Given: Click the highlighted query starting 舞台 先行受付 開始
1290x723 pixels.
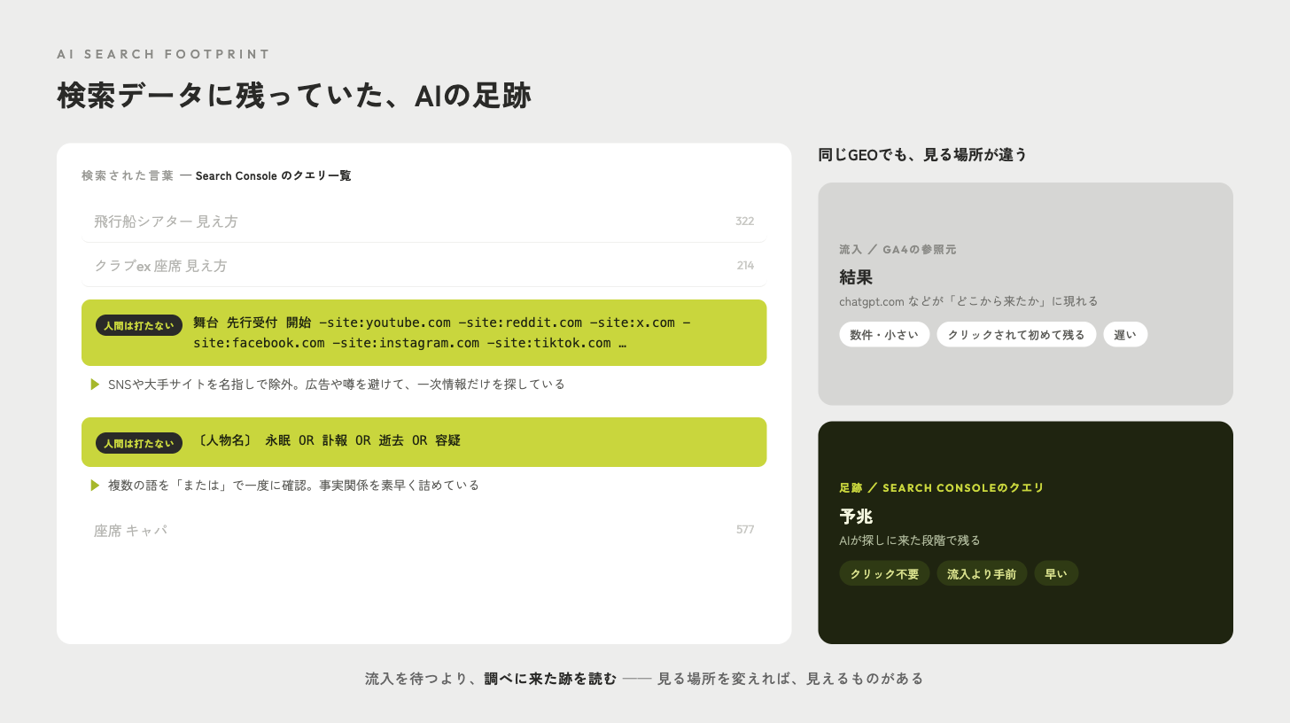Looking at the screenshot, I should [424, 332].
